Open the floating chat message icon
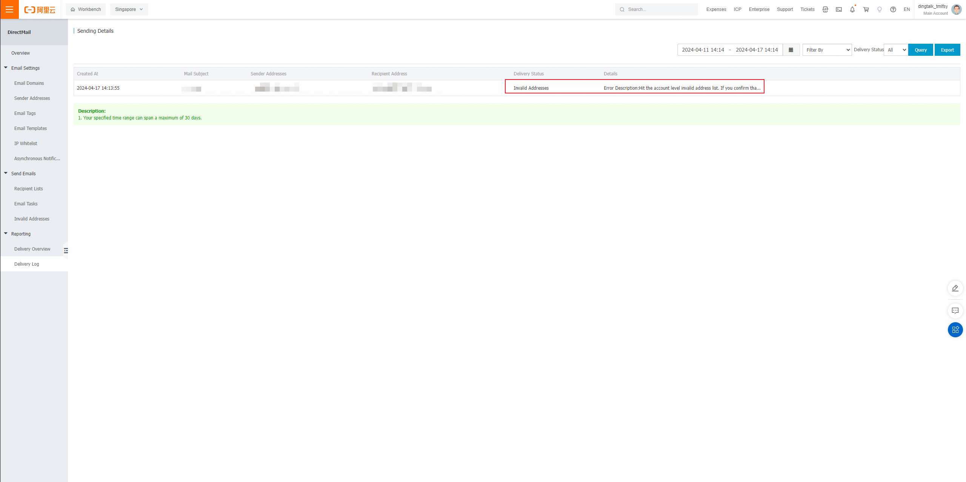Image resolution: width=966 pixels, height=482 pixels. 955,311
